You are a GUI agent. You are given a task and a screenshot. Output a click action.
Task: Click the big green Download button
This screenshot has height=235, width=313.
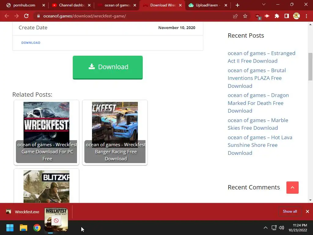108,67
